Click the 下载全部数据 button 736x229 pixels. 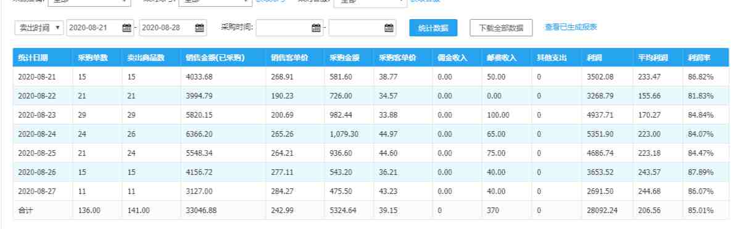[x=501, y=28]
